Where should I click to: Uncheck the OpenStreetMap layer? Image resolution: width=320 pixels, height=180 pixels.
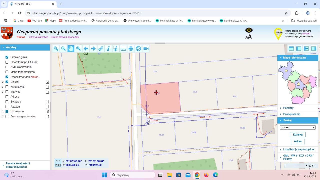click(7, 77)
